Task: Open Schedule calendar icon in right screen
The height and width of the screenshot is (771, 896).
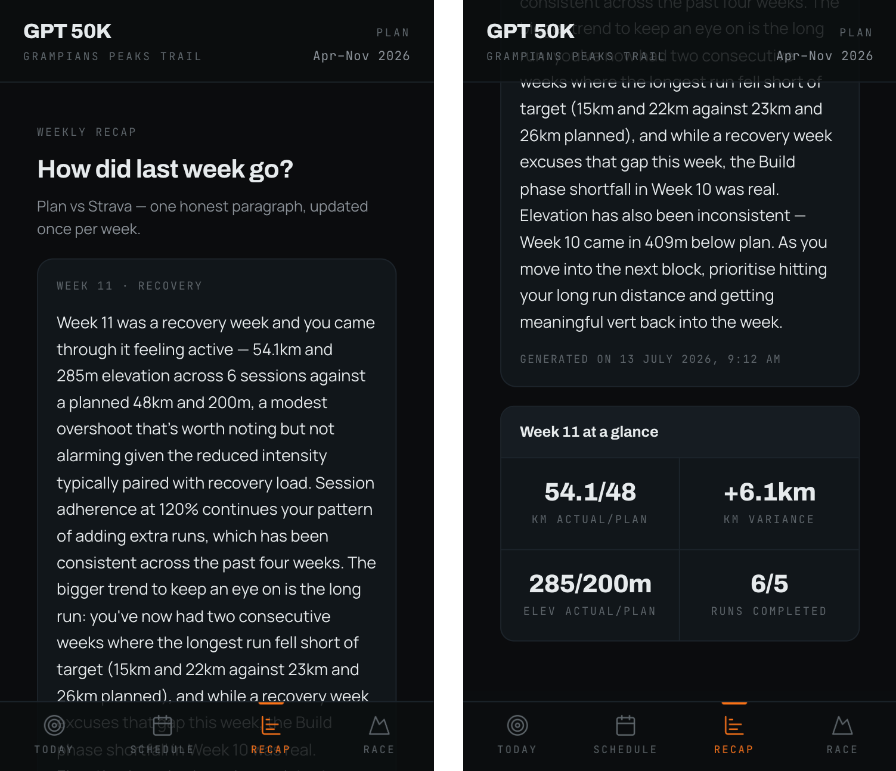Action: [625, 725]
